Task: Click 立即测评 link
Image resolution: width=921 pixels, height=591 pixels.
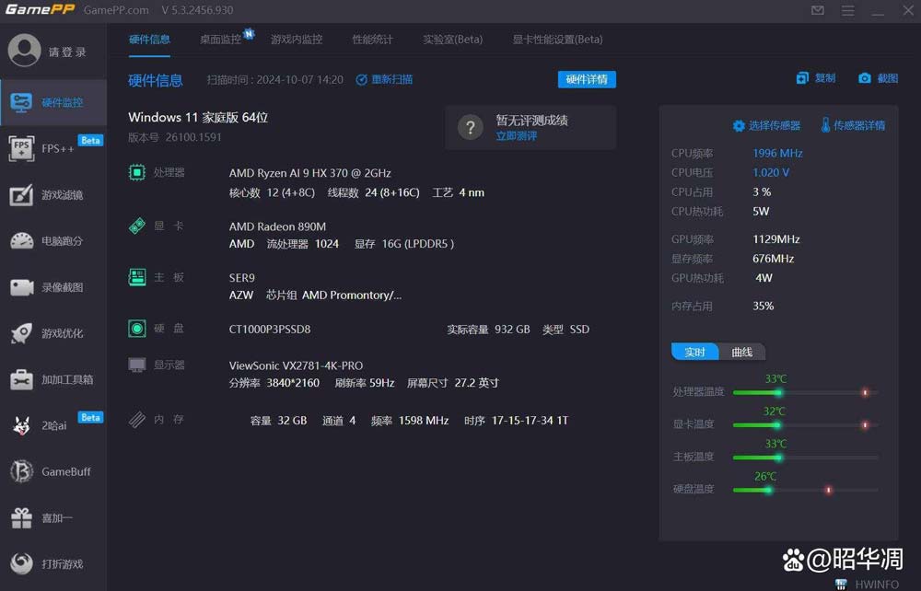Action: tap(517, 136)
